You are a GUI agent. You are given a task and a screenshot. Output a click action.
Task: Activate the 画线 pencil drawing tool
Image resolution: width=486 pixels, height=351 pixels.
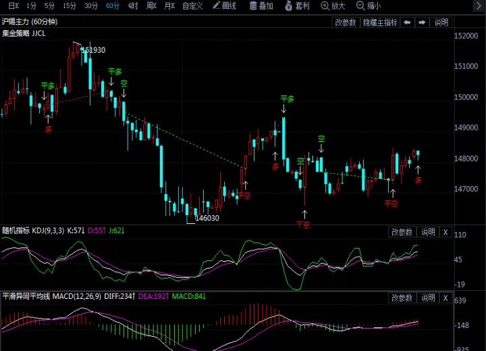[x=224, y=5]
